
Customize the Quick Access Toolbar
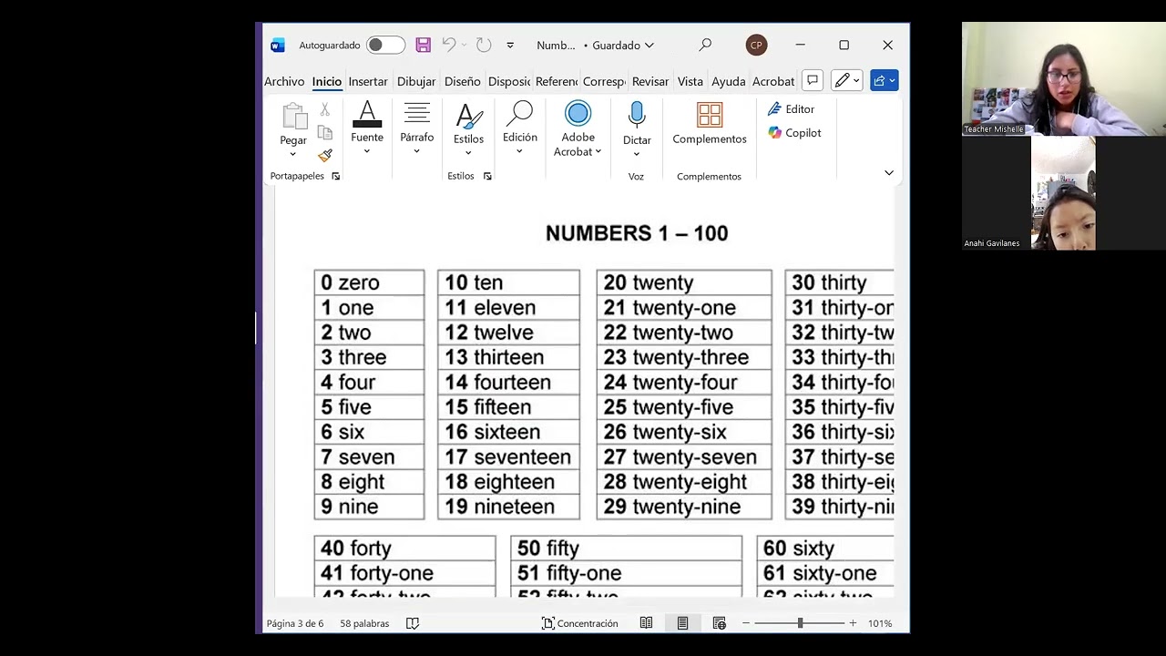(x=510, y=46)
